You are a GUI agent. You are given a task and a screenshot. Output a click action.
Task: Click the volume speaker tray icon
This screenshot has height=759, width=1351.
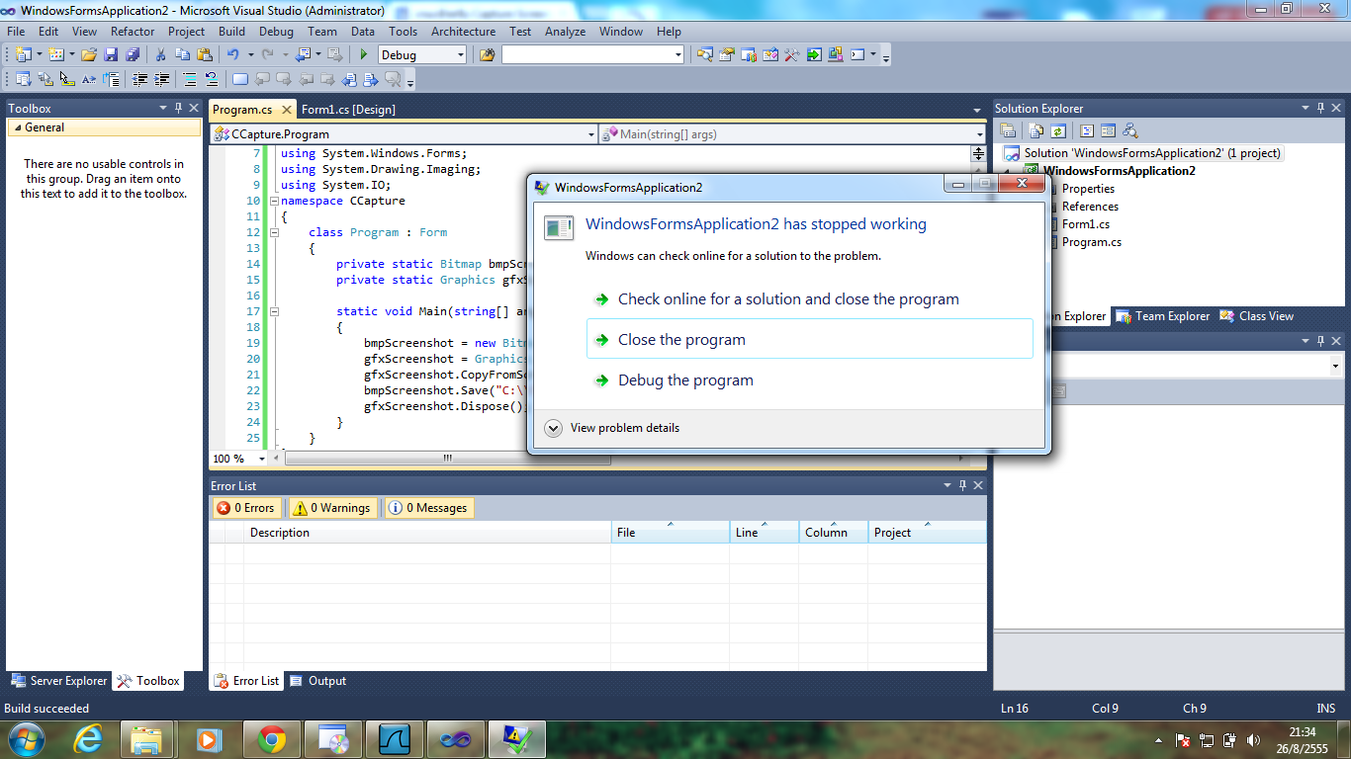[1254, 739]
